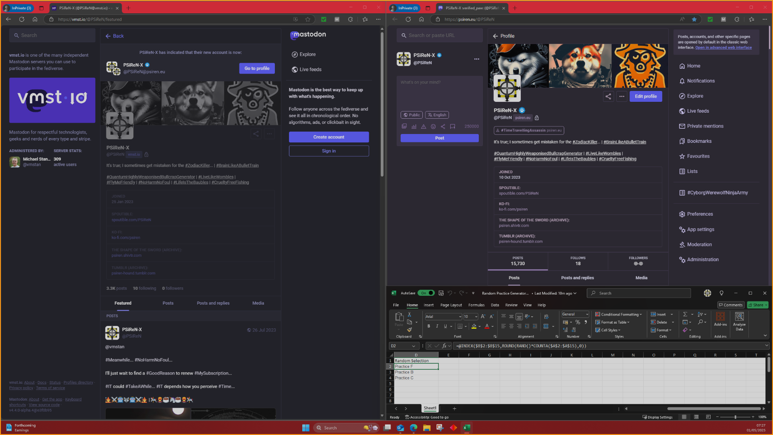The height and width of the screenshot is (435, 773).
Task: Click Increase Font Size icon
Action: tap(483, 317)
